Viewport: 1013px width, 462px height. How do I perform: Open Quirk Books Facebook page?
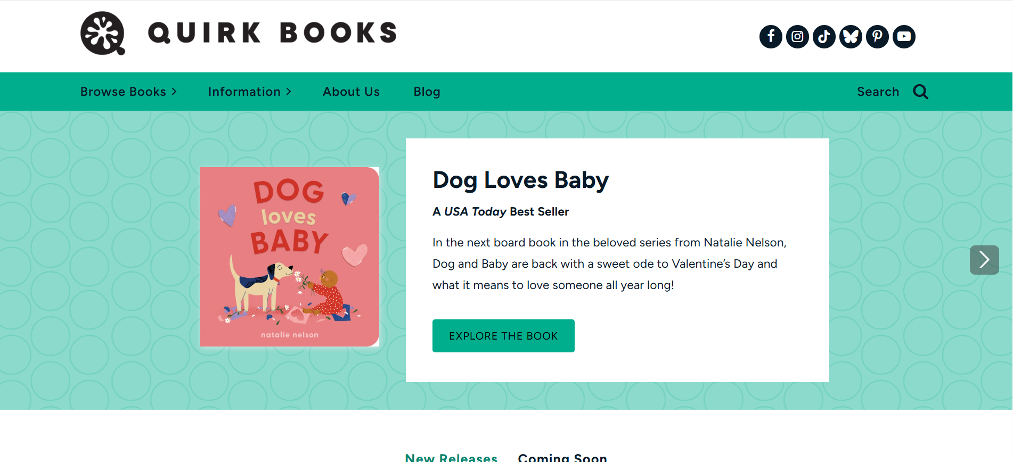tap(771, 37)
